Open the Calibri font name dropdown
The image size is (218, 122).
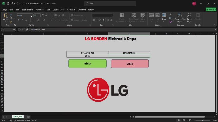32,15
